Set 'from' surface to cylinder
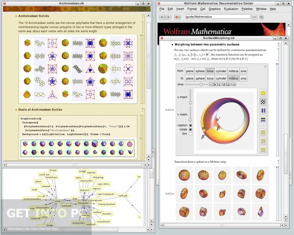Screen dimensions: 294x235 (x=221, y=71)
